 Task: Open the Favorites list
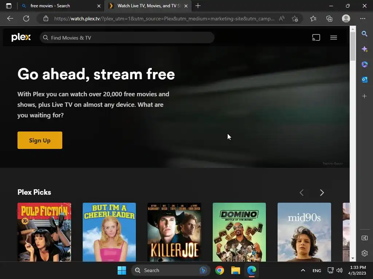[x=313, y=19]
